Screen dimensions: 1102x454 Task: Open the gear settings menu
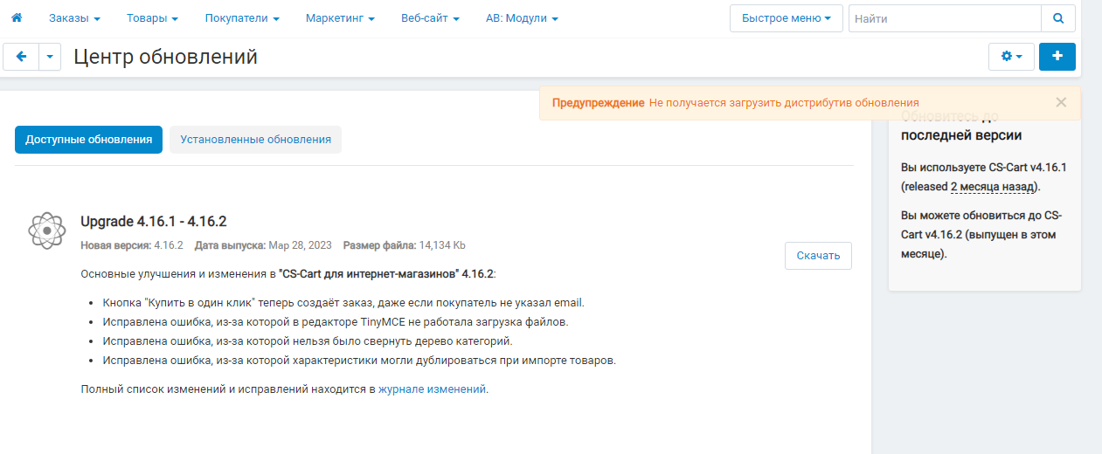tap(1011, 56)
